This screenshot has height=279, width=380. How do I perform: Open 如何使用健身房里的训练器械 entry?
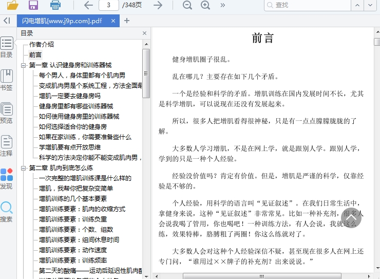click(x=79, y=116)
